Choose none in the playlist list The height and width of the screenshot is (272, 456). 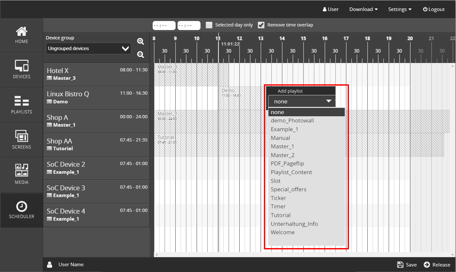(x=307, y=112)
